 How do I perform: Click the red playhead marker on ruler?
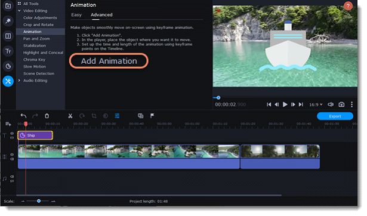(26, 124)
